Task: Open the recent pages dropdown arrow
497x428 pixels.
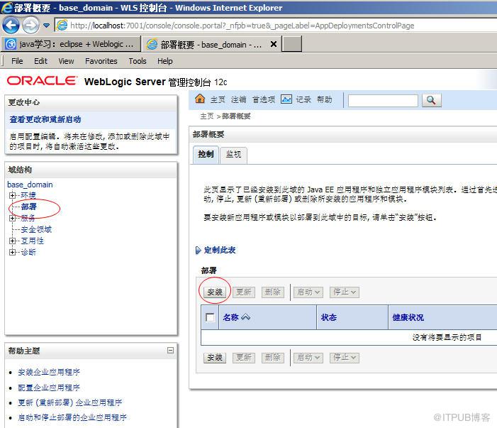Action: click(x=47, y=26)
